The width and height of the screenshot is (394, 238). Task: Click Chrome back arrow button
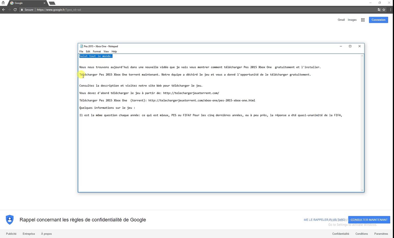point(4,10)
